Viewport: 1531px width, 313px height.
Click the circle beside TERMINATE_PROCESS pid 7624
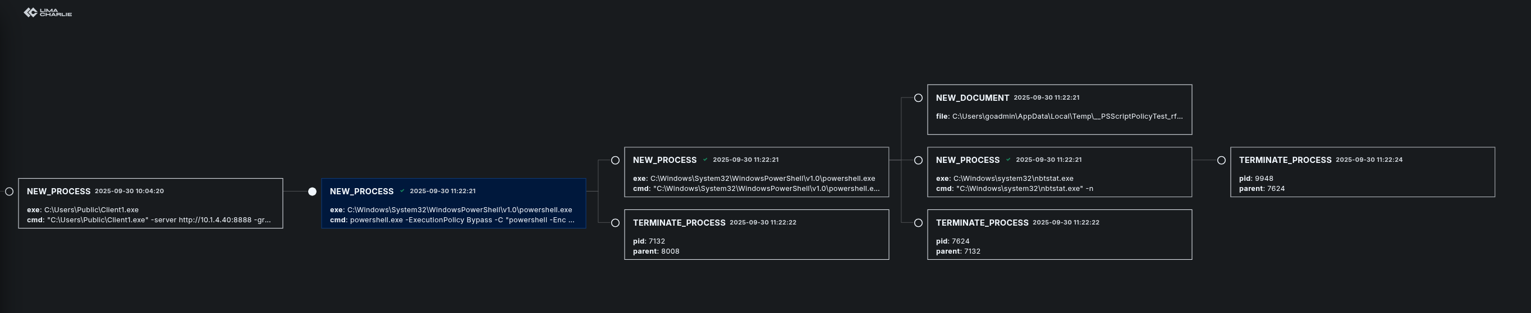point(918,223)
